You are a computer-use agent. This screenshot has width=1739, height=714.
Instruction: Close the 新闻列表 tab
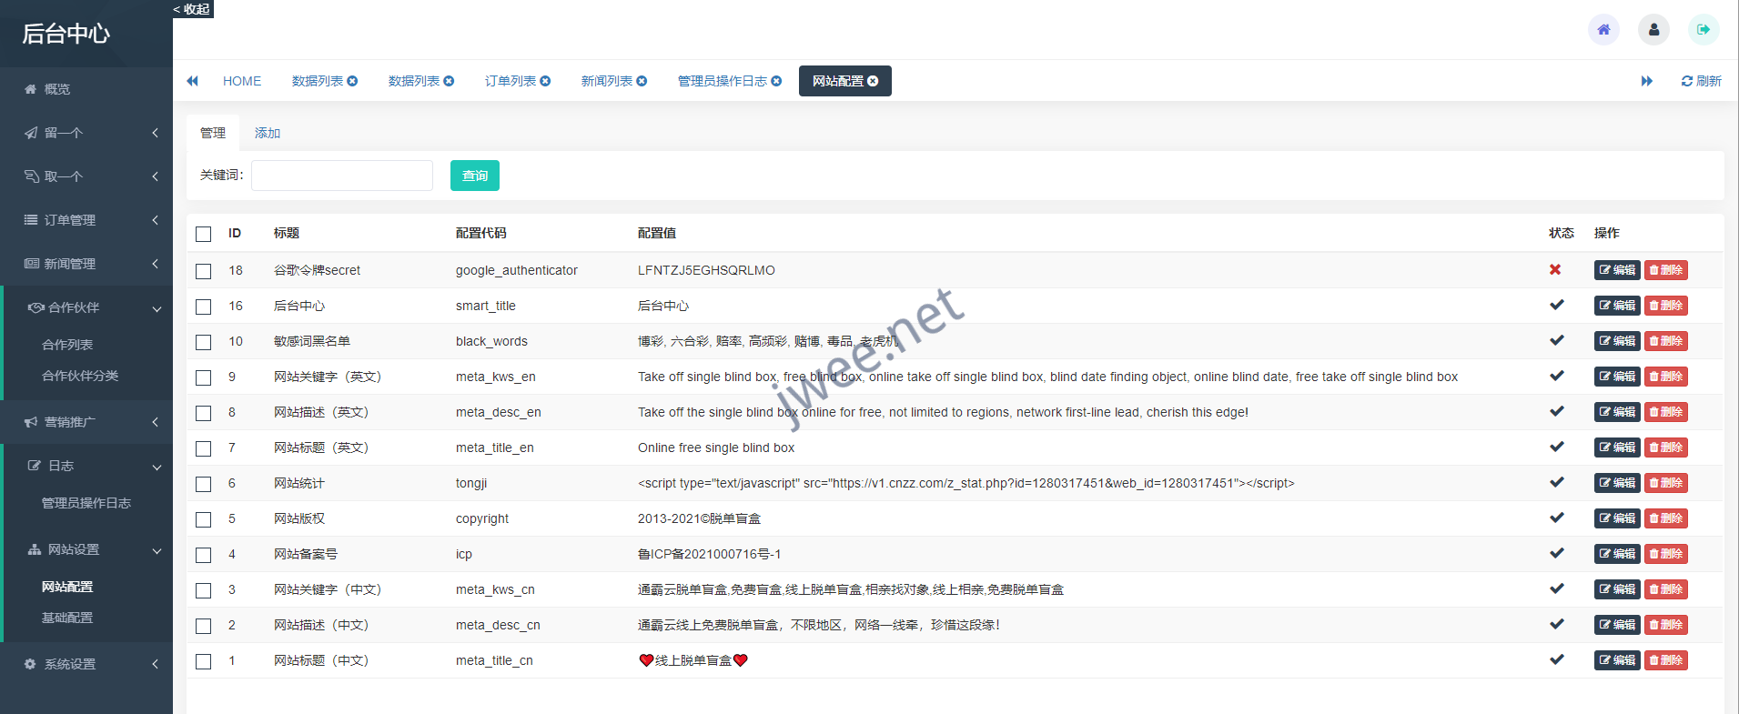pyautogui.click(x=642, y=81)
